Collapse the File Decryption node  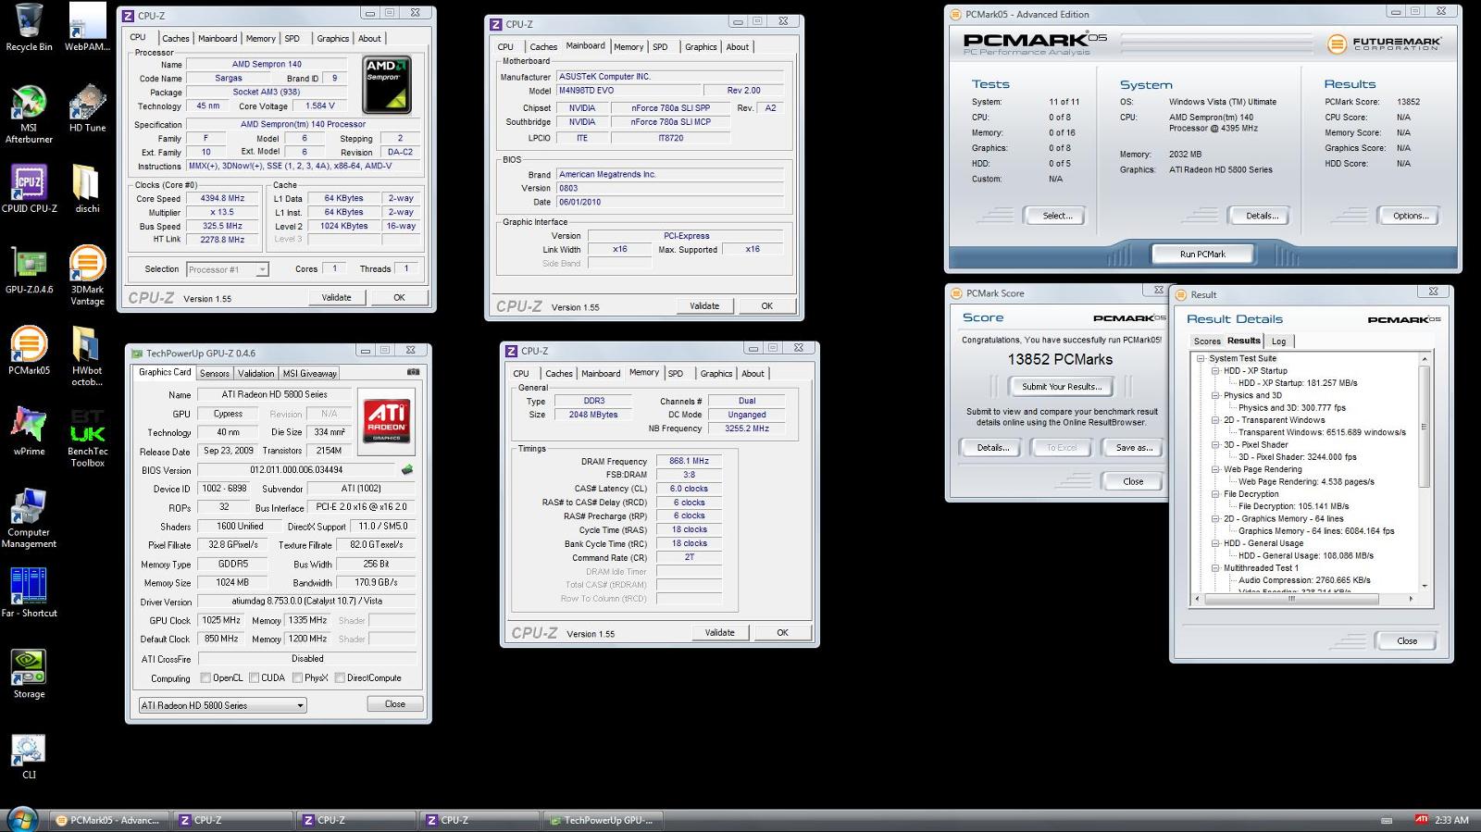pos(1215,494)
